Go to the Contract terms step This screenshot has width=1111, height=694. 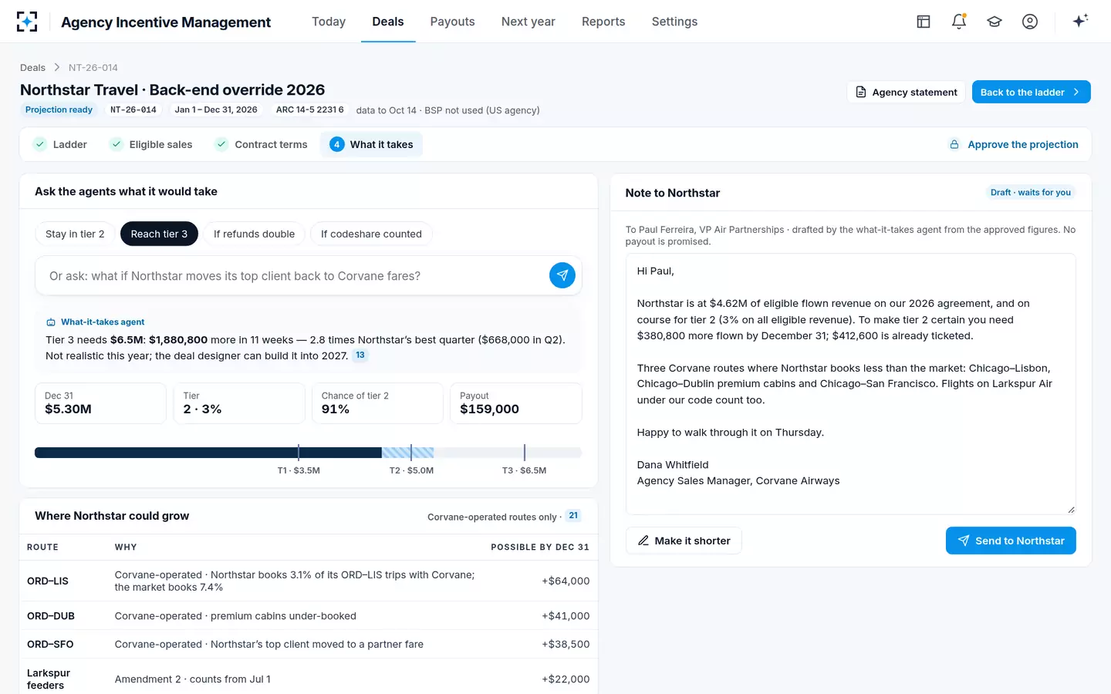tap(262, 144)
